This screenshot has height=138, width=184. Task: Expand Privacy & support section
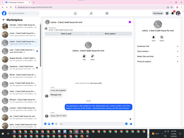click(x=158, y=62)
